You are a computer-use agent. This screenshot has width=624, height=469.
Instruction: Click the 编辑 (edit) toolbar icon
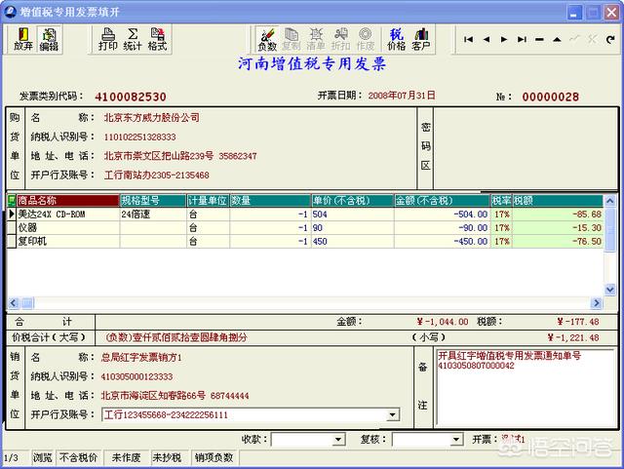tap(49, 39)
